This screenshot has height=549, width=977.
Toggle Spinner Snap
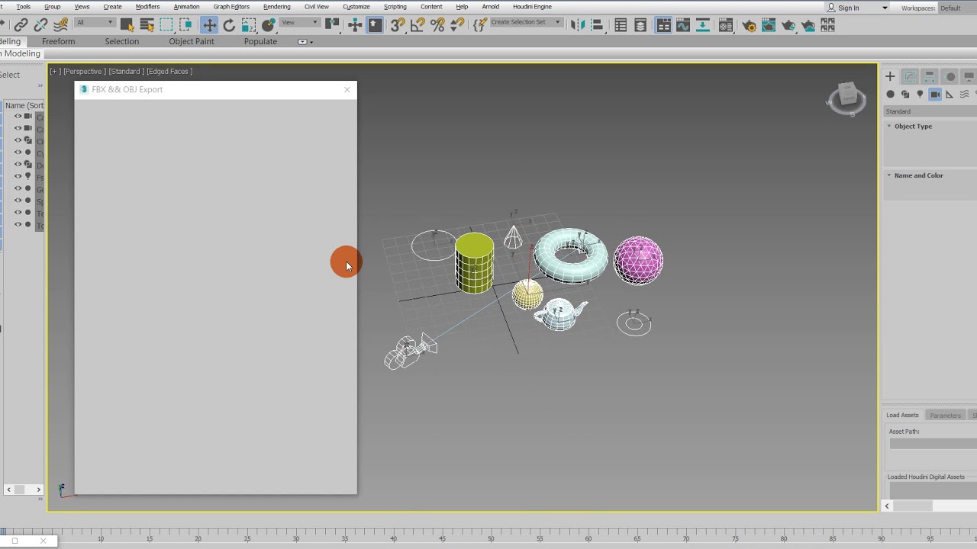click(457, 25)
